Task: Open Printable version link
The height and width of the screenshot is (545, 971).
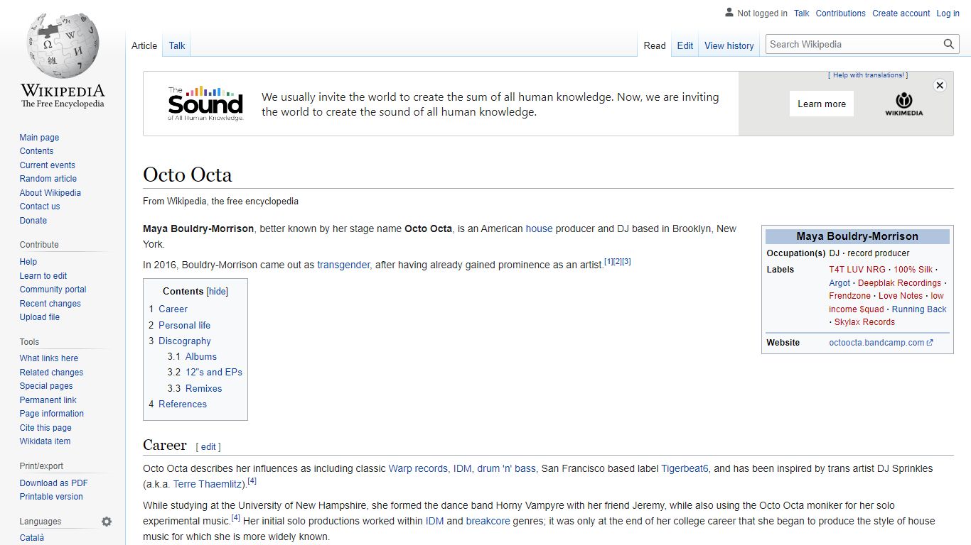Action: click(51, 497)
